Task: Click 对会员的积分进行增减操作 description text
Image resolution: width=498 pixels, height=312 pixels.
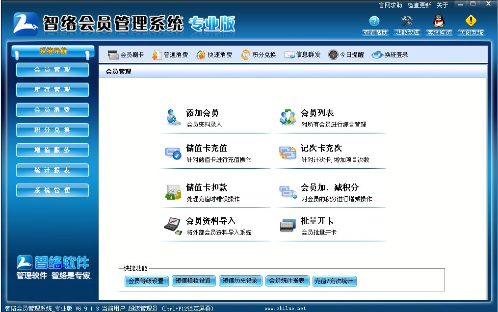Action: pos(337,199)
